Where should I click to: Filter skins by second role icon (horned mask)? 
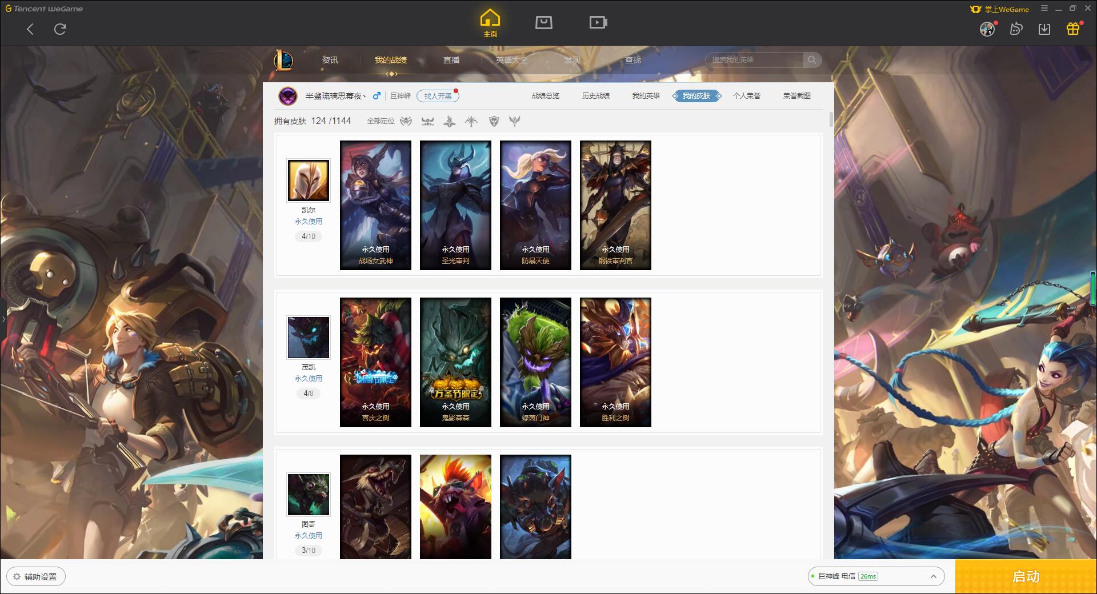pyautogui.click(x=428, y=121)
